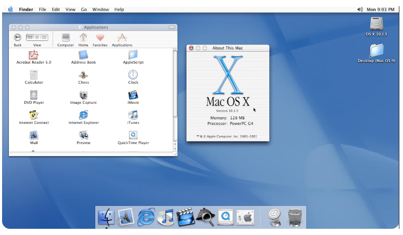
Task: Click the menu bar clock Mon 9:03 PM
Action: click(380, 9)
